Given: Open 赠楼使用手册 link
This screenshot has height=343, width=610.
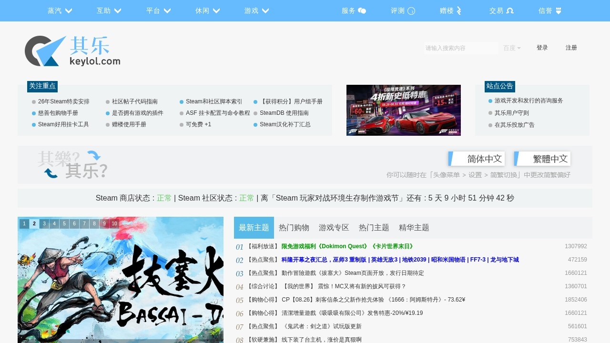Looking at the screenshot, I should click(129, 124).
